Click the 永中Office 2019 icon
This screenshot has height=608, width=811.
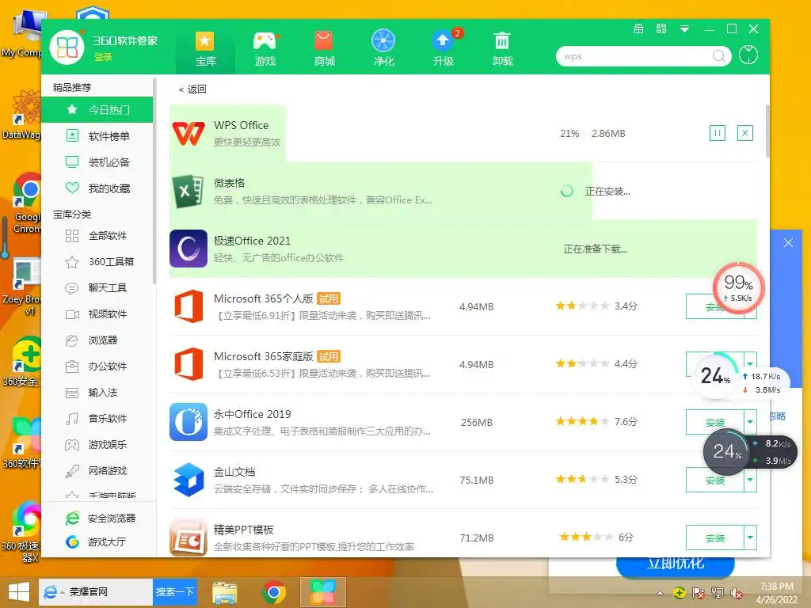click(188, 422)
